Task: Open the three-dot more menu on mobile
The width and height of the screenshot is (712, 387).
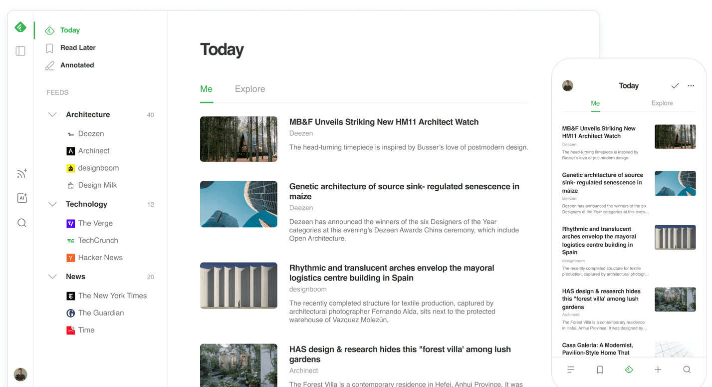Action: (691, 86)
